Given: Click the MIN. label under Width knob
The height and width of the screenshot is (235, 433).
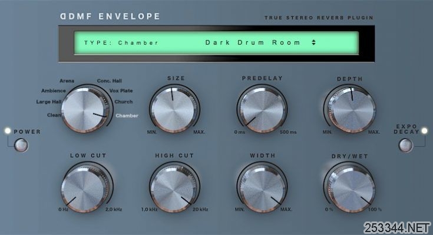Looking at the screenshot, I should point(240,209).
